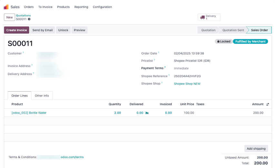Open the Delivery smart button
Viewport: 275px width, 168px height.
click(x=209, y=17)
